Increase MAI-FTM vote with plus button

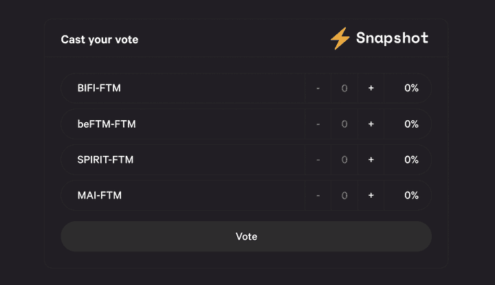tap(371, 195)
